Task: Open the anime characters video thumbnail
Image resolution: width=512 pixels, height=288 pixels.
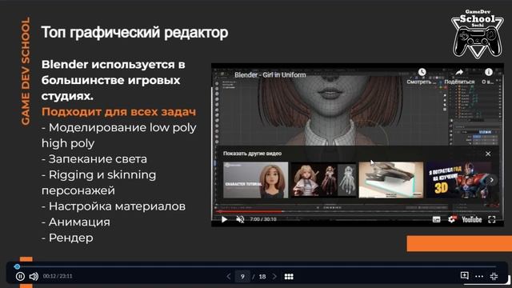Action: [323, 180]
